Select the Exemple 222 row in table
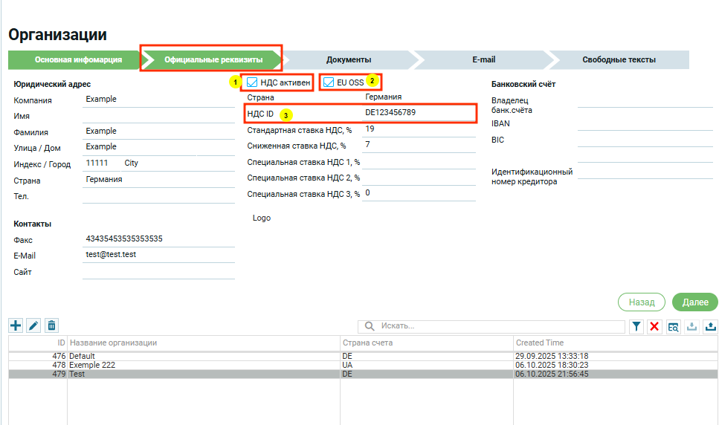This screenshot has height=425, width=719. pos(201,366)
